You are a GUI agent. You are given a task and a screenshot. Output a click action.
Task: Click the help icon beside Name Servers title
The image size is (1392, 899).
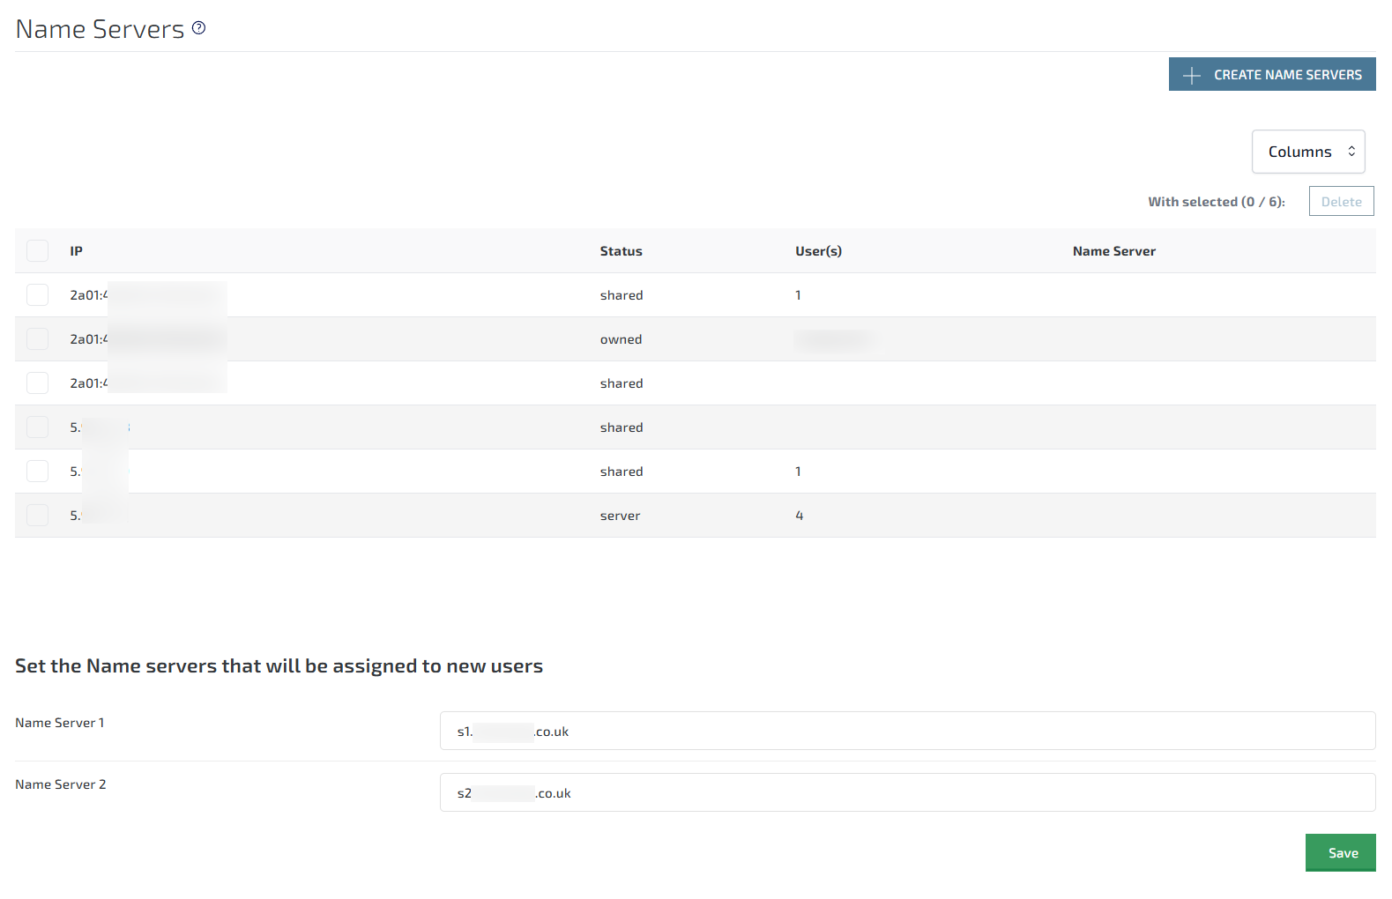198,28
